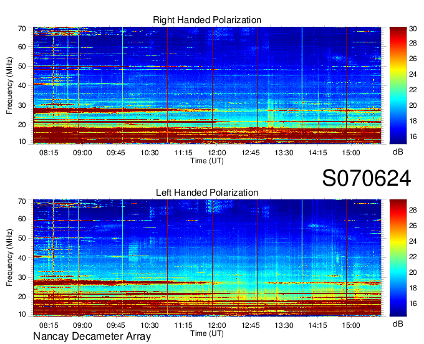Image resolution: width=424 pixels, height=344 pixels.
Task: Click the "60" frequency tick of left-handed plot
Action: [x=22, y=219]
